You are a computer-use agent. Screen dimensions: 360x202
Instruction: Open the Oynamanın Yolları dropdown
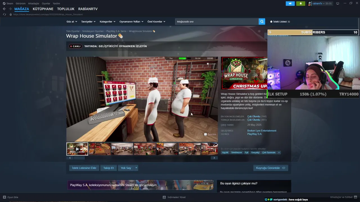coord(131,22)
